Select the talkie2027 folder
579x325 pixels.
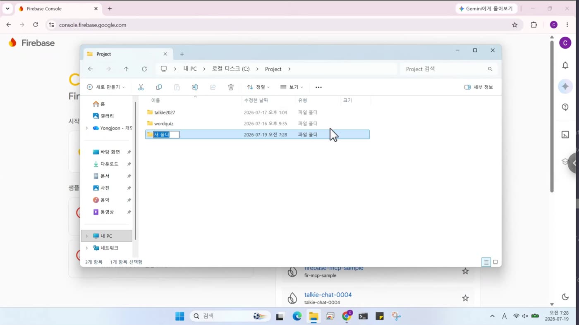(x=257, y=112)
